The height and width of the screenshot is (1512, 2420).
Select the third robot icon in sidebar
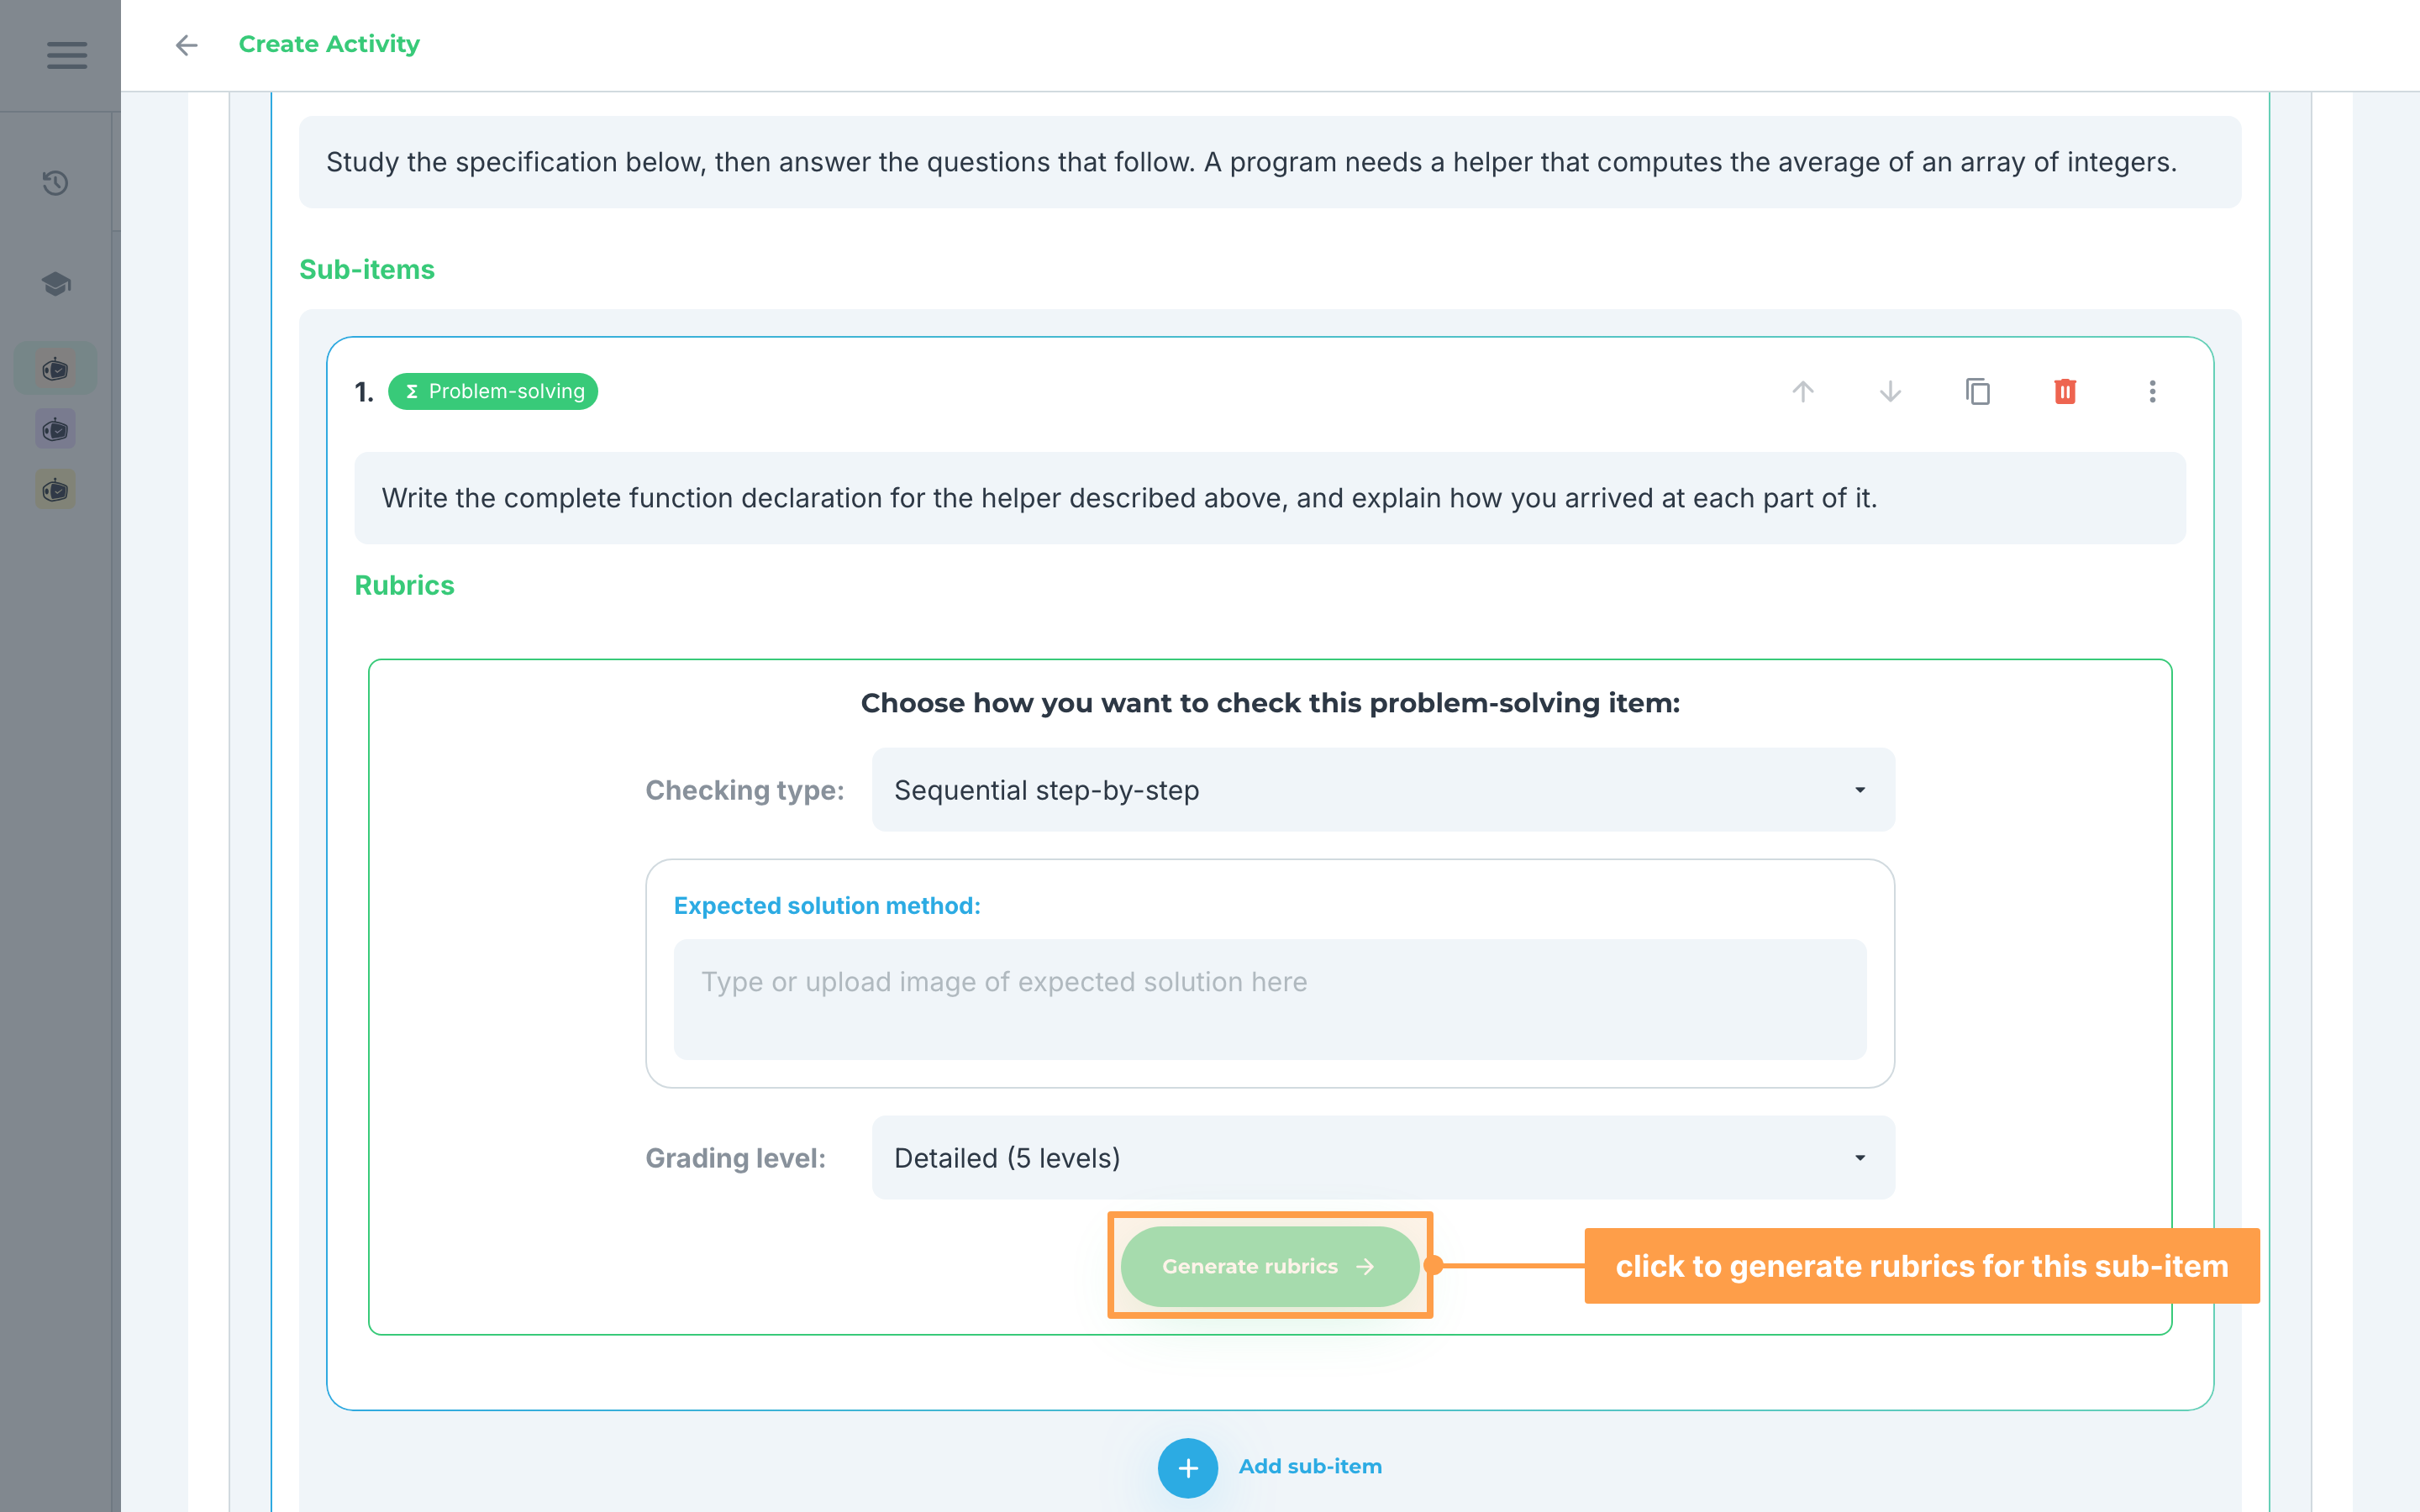click(55, 490)
